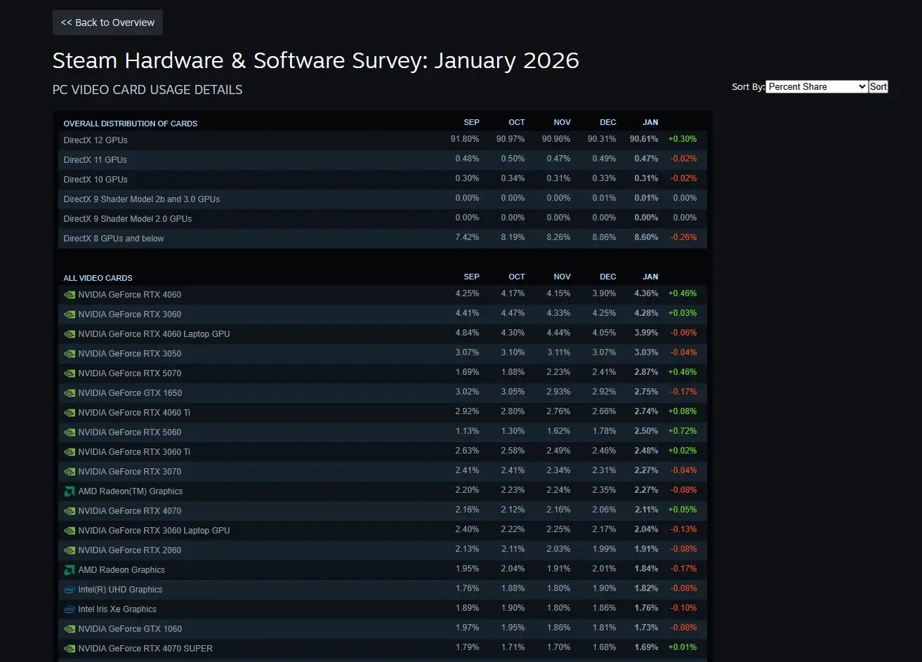Click the SEP column header in All Video Cards

tap(472, 277)
